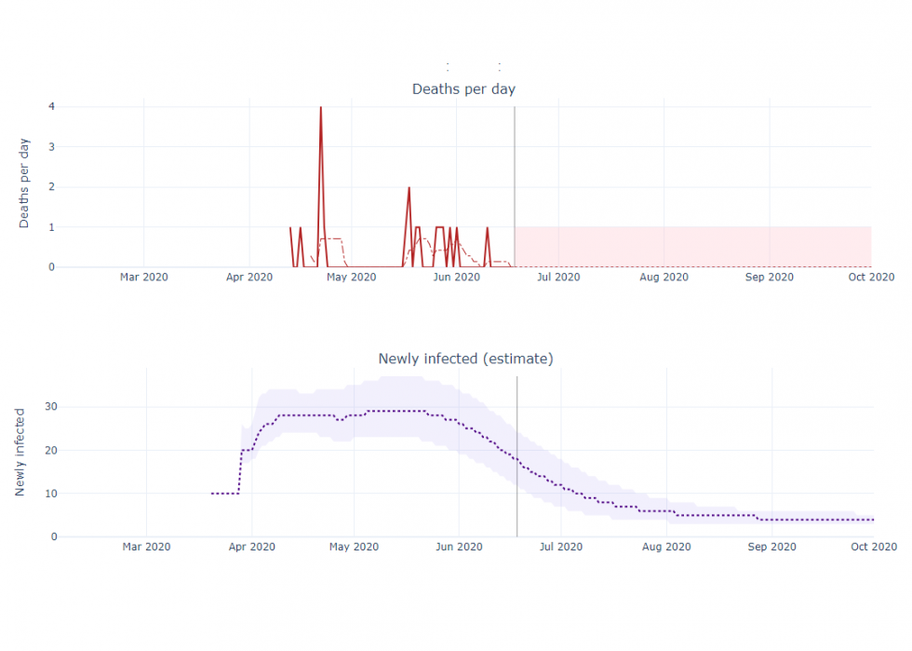Click "Aug 2020" label under Newly infected chart
Image resolution: width=912 pixels, height=651 pixels.
click(667, 547)
